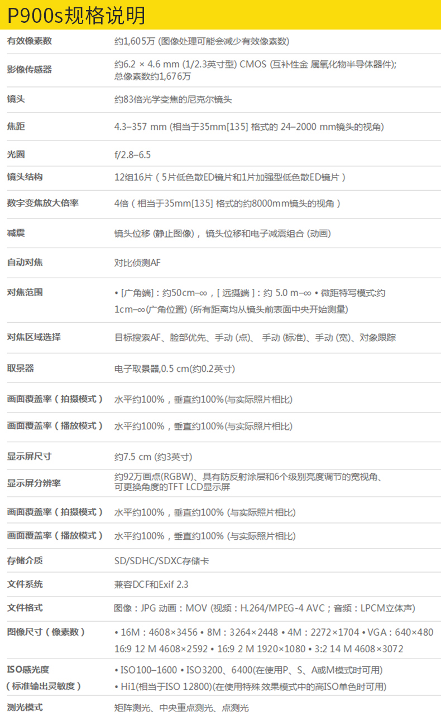
Task: Click the 镜头结构 row label
Action: pos(25,177)
